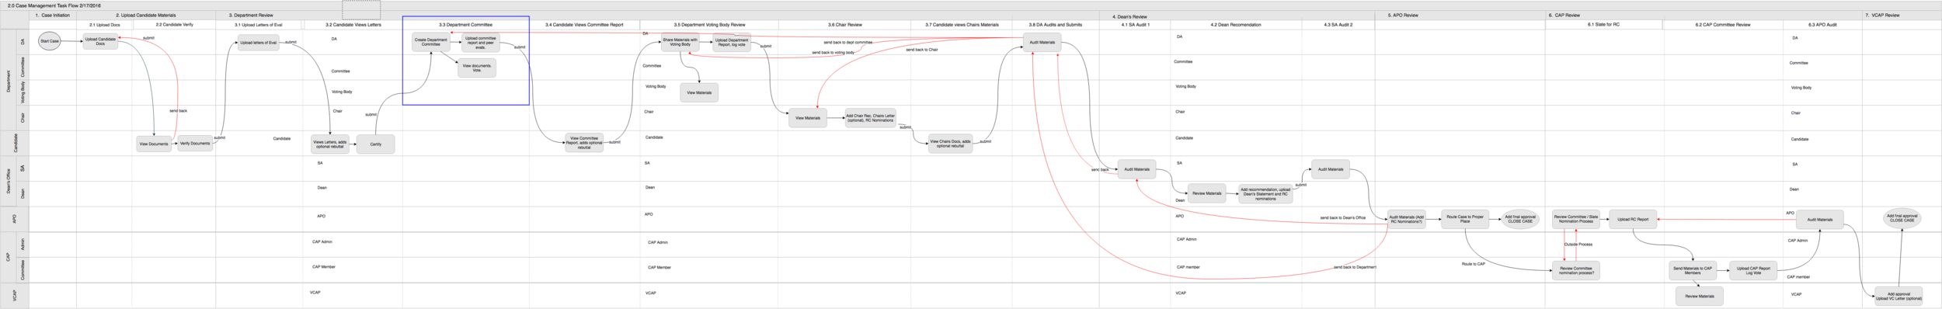Click the 4.2 Dean Recomendation header
This screenshot has width=1942, height=309.
click(1236, 25)
